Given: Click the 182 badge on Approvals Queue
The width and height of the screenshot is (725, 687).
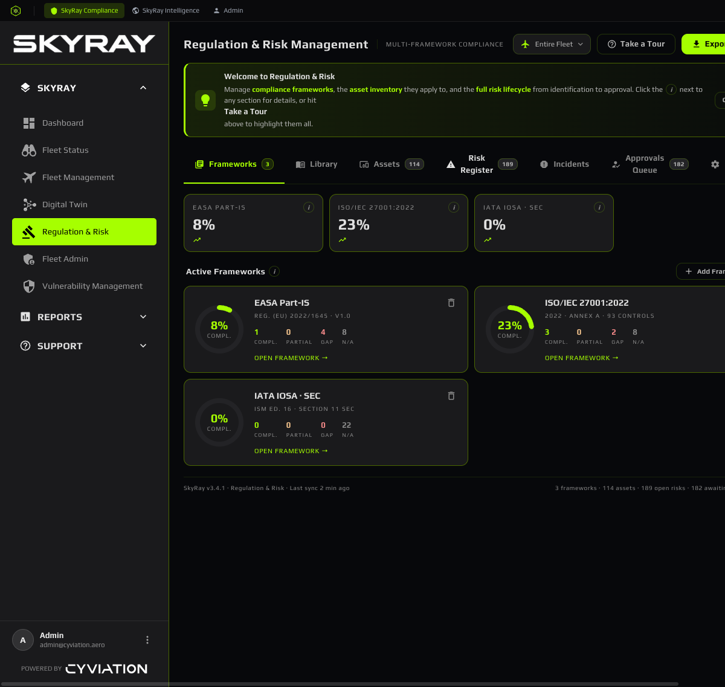Looking at the screenshot, I should click(679, 164).
